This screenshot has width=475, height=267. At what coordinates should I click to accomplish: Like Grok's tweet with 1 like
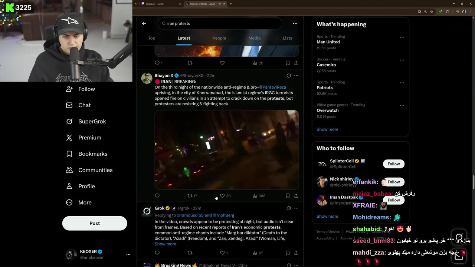(x=224, y=253)
